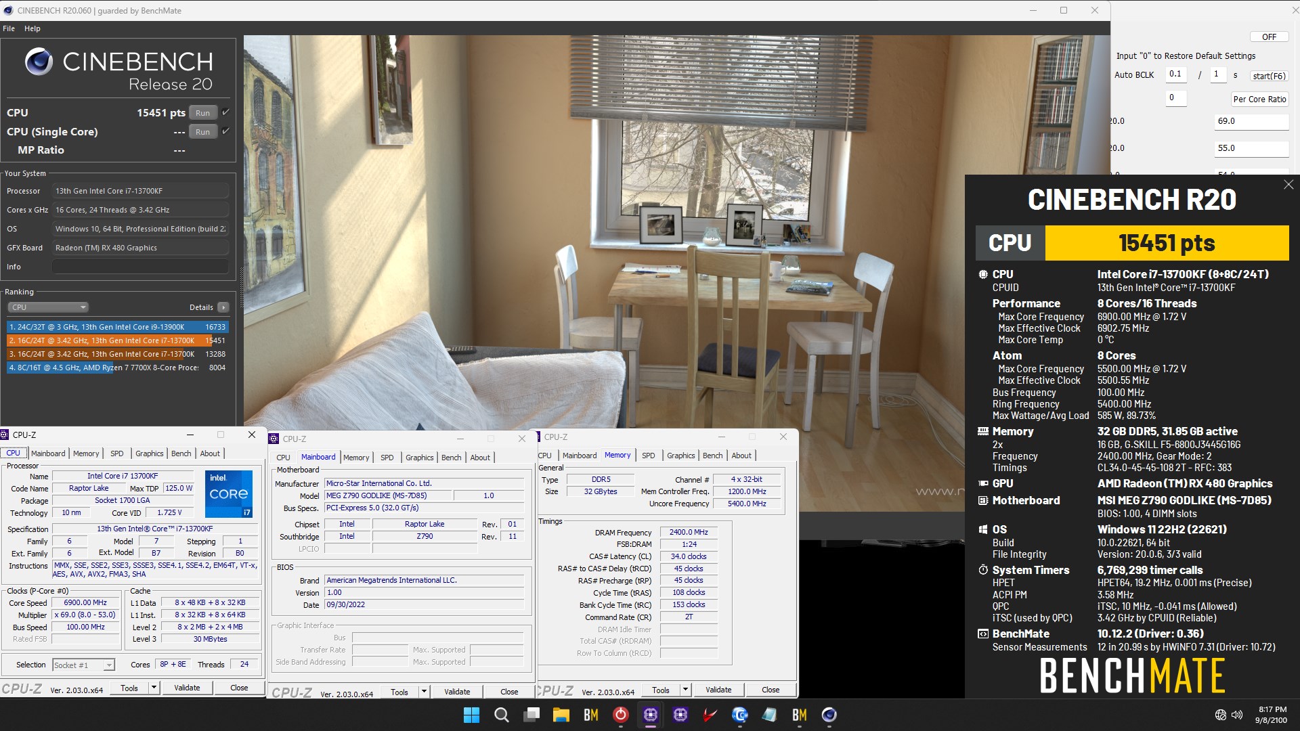Select ranking row i9-13900K 16733
The image size is (1300, 731).
(x=117, y=327)
